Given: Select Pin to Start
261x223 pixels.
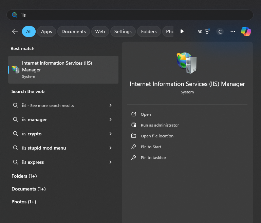Looking at the screenshot, I should pos(151,147).
